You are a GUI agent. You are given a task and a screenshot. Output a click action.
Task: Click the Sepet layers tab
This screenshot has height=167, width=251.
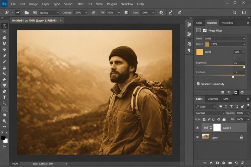199,99
